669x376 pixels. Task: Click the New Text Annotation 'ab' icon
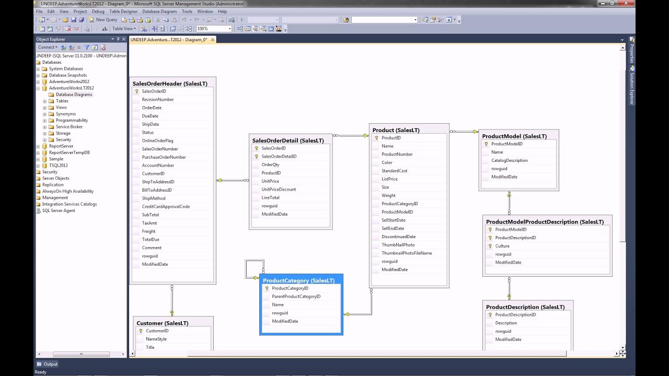coord(105,29)
